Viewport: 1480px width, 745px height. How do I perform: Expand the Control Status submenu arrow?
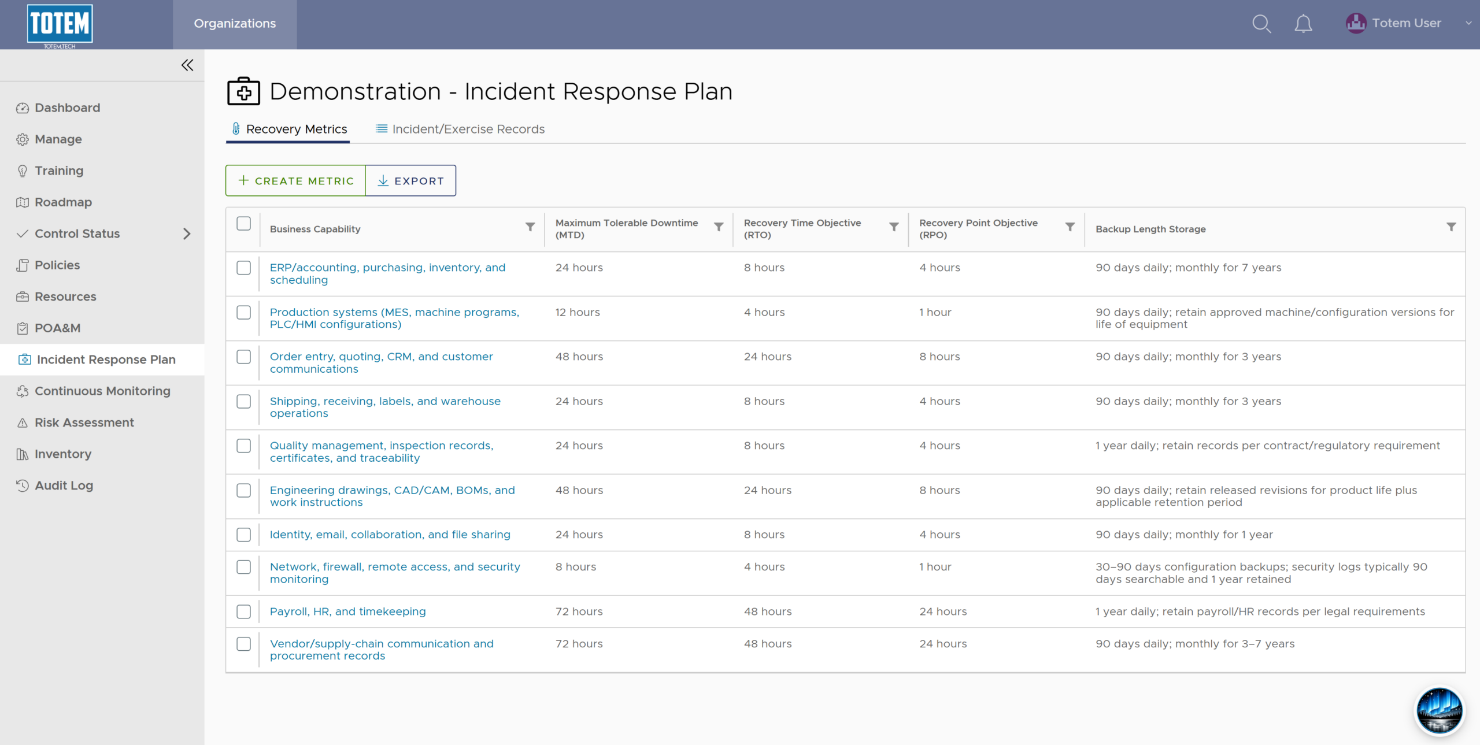187,233
